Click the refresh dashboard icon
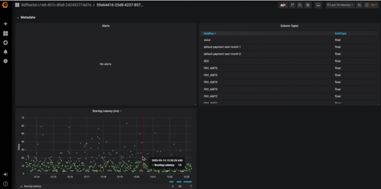Screen dimensions: 381x189 click(367, 5)
